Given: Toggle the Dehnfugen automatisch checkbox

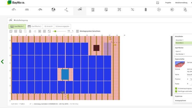Looking at the screenshot, I should [176, 91].
